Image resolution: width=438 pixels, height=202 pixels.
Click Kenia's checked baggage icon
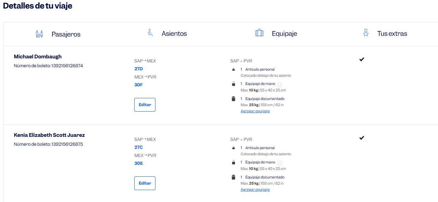click(x=233, y=177)
